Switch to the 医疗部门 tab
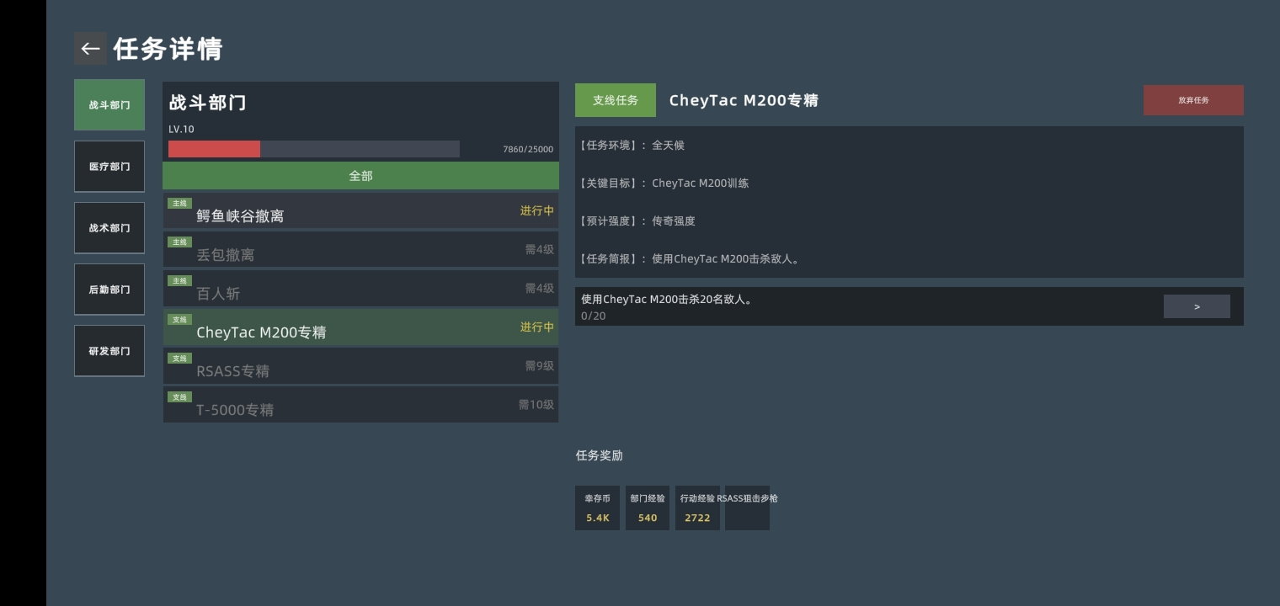The image size is (1280, 606). pyautogui.click(x=109, y=167)
